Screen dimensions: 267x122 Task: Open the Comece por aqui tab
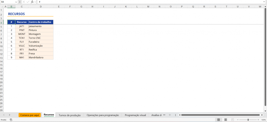click(29, 115)
